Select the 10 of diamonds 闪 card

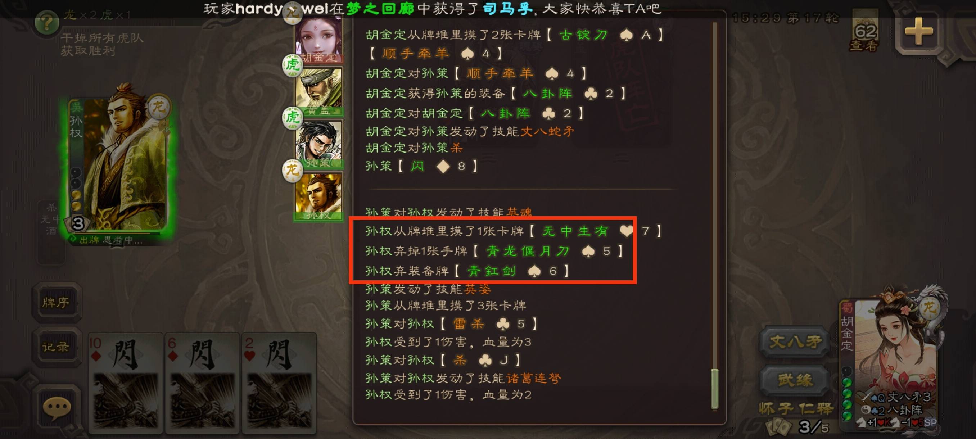[125, 383]
